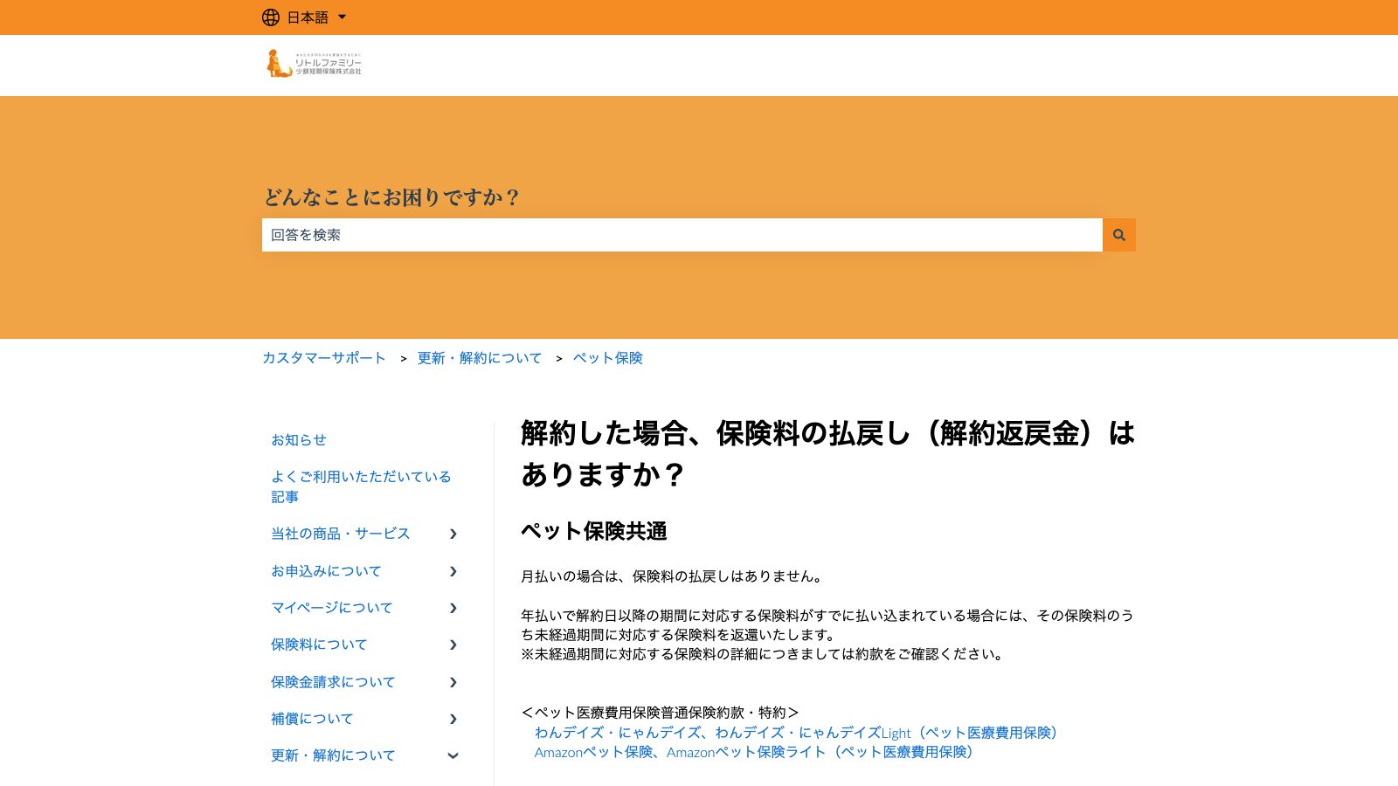This screenshot has height=786, width=1398.
Task: Click the globe language icon
Action: coord(271,17)
